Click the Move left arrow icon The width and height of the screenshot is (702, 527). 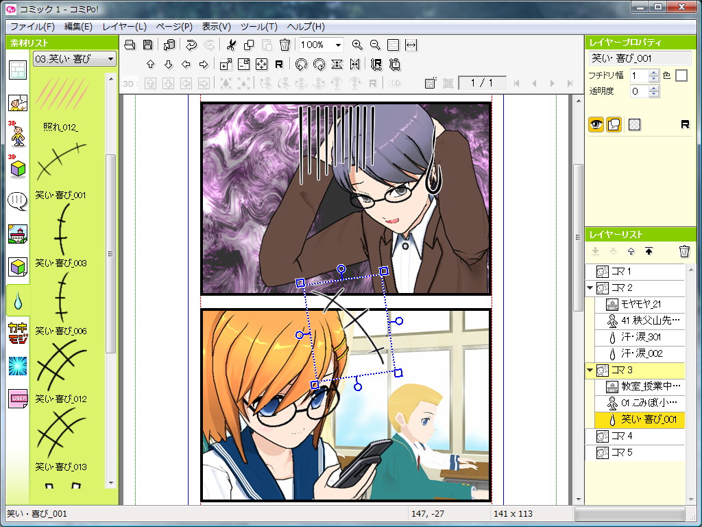(x=186, y=64)
